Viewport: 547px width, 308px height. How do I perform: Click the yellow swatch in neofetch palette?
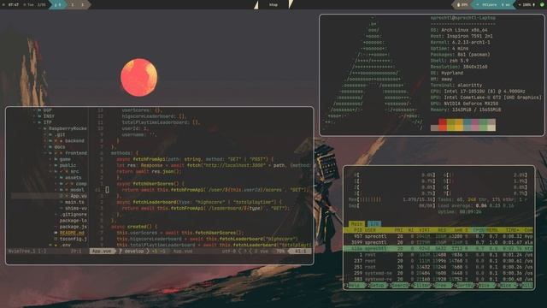(x=459, y=125)
